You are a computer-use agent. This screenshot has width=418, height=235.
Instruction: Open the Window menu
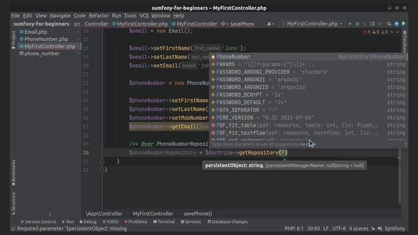point(161,16)
